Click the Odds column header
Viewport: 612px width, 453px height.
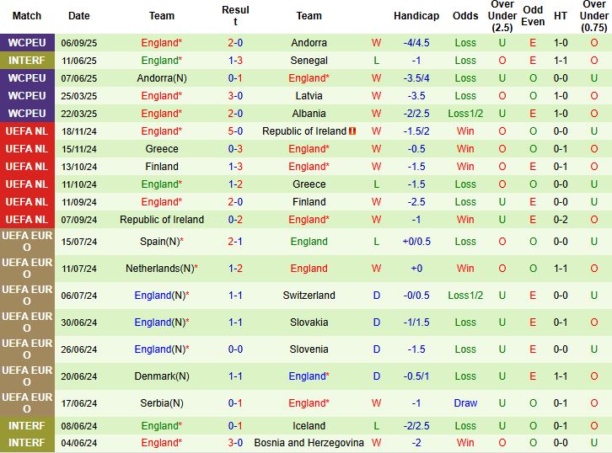(x=465, y=16)
